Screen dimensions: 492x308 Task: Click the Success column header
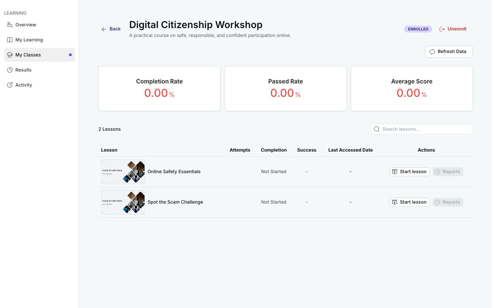tap(307, 150)
